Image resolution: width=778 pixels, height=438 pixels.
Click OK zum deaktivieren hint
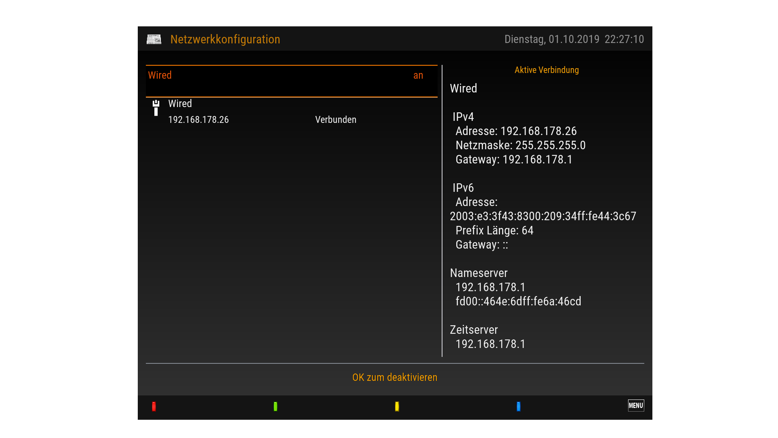pyautogui.click(x=395, y=378)
